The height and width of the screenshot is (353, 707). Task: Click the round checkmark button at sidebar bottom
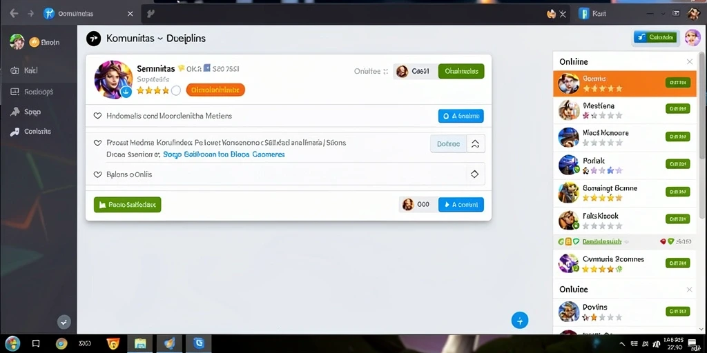[x=64, y=322]
